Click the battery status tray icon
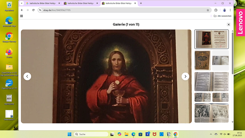 (229, 134)
